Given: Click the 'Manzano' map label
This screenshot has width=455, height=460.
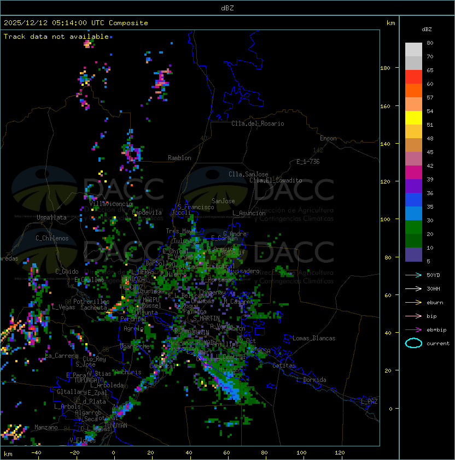Looking at the screenshot, I should pyautogui.click(x=46, y=427).
